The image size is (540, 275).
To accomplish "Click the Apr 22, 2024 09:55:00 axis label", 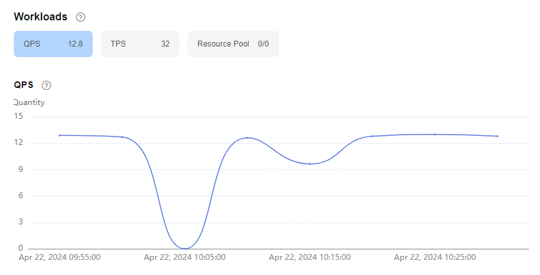I will tap(60, 257).
